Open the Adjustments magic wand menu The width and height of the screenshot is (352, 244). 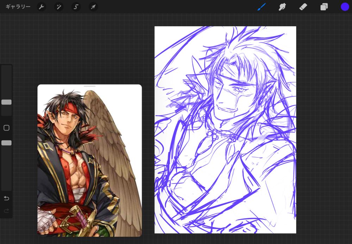pyautogui.click(x=59, y=7)
